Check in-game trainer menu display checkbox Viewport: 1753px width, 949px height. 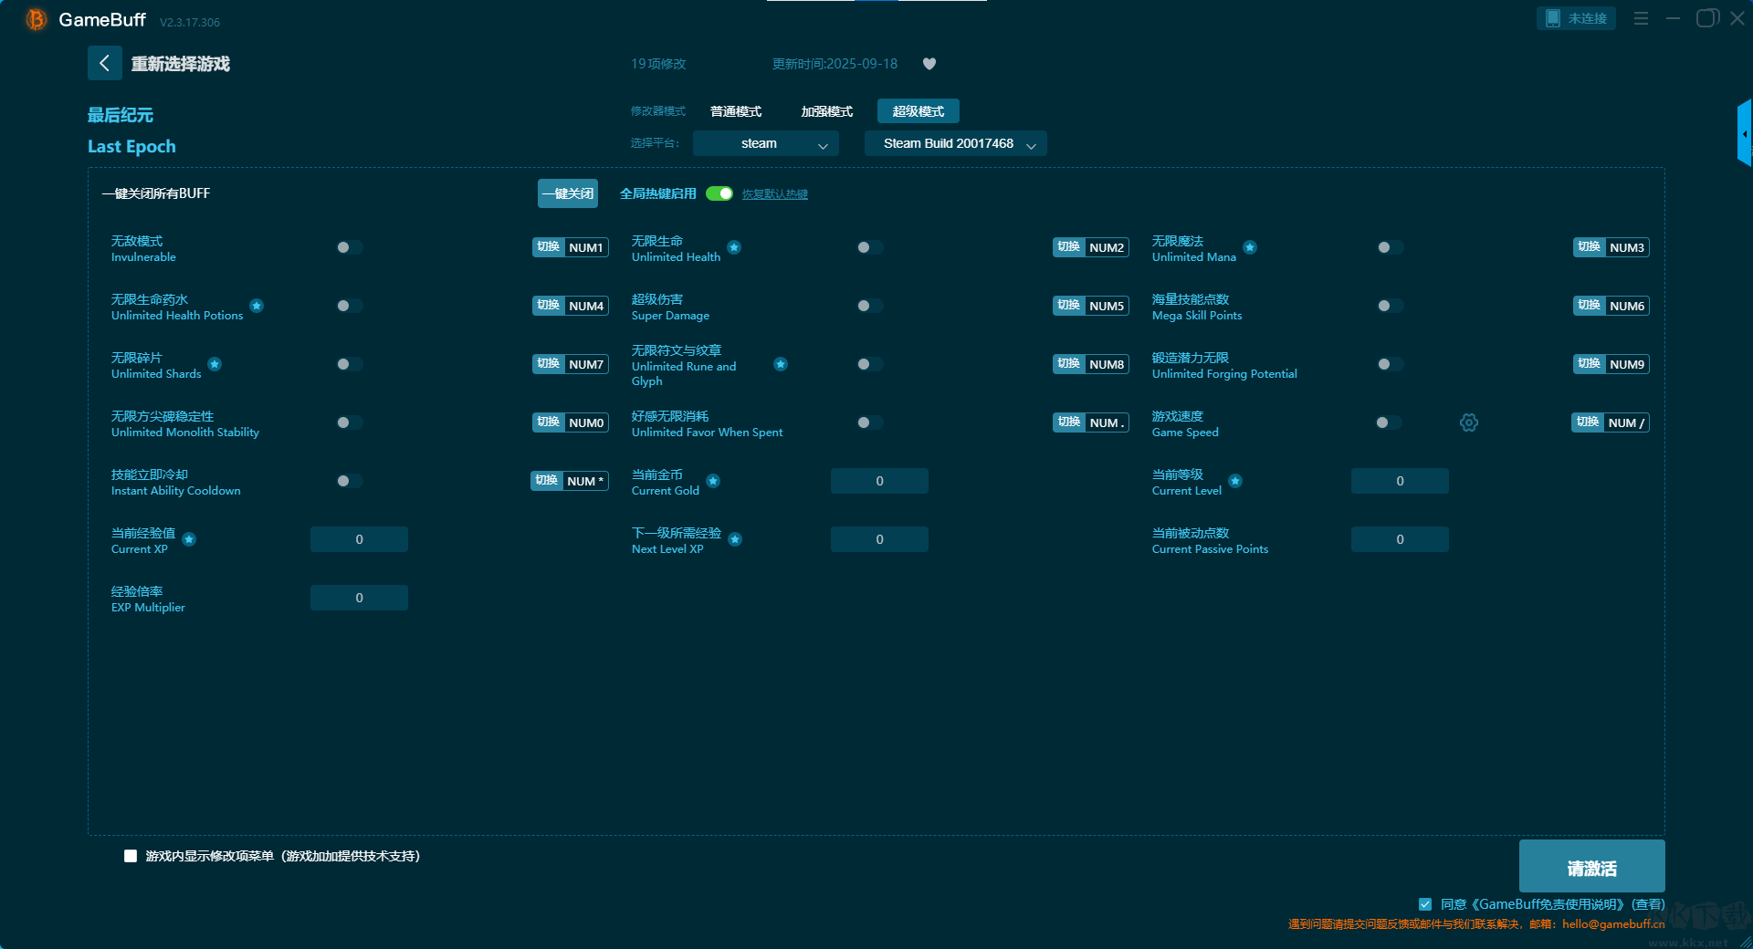[131, 856]
